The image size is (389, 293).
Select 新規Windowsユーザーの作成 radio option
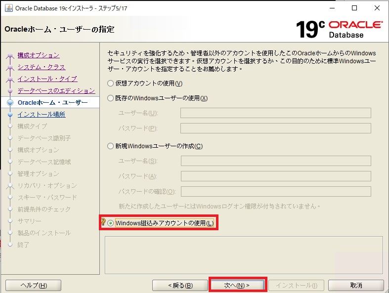click(110, 146)
